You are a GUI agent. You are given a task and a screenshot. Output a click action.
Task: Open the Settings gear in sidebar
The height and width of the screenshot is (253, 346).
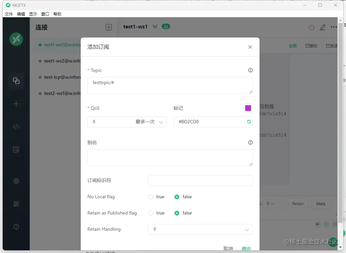[x=16, y=181]
